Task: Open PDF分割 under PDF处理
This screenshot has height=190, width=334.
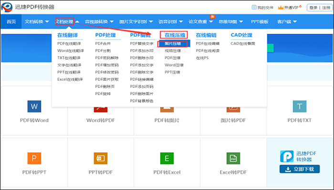Action: click(103, 51)
